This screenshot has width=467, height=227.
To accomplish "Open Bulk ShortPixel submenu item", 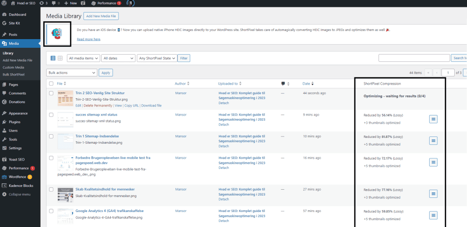I will (13, 75).
